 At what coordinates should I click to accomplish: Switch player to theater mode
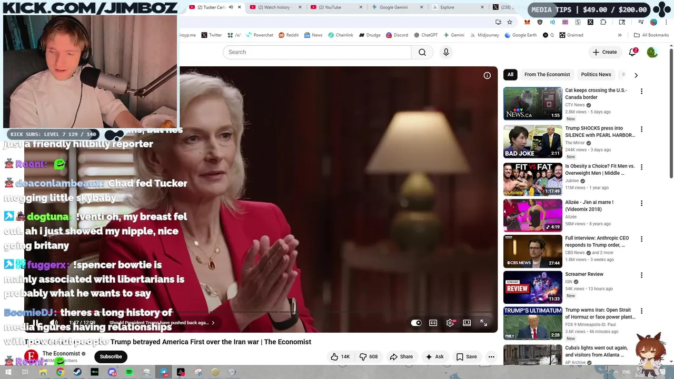467,323
